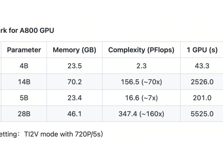Click the Memory (GB) column header

[x=74, y=50]
